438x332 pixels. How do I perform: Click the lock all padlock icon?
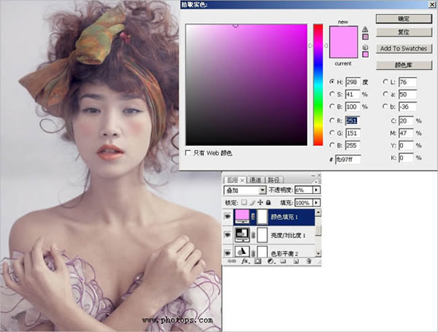[x=268, y=202]
